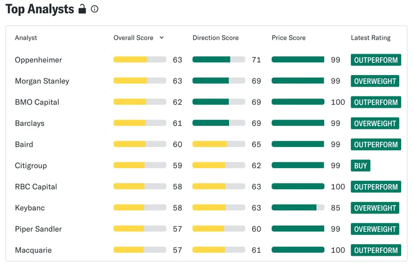Expand the Overall Score sort chevron

[x=162, y=38]
